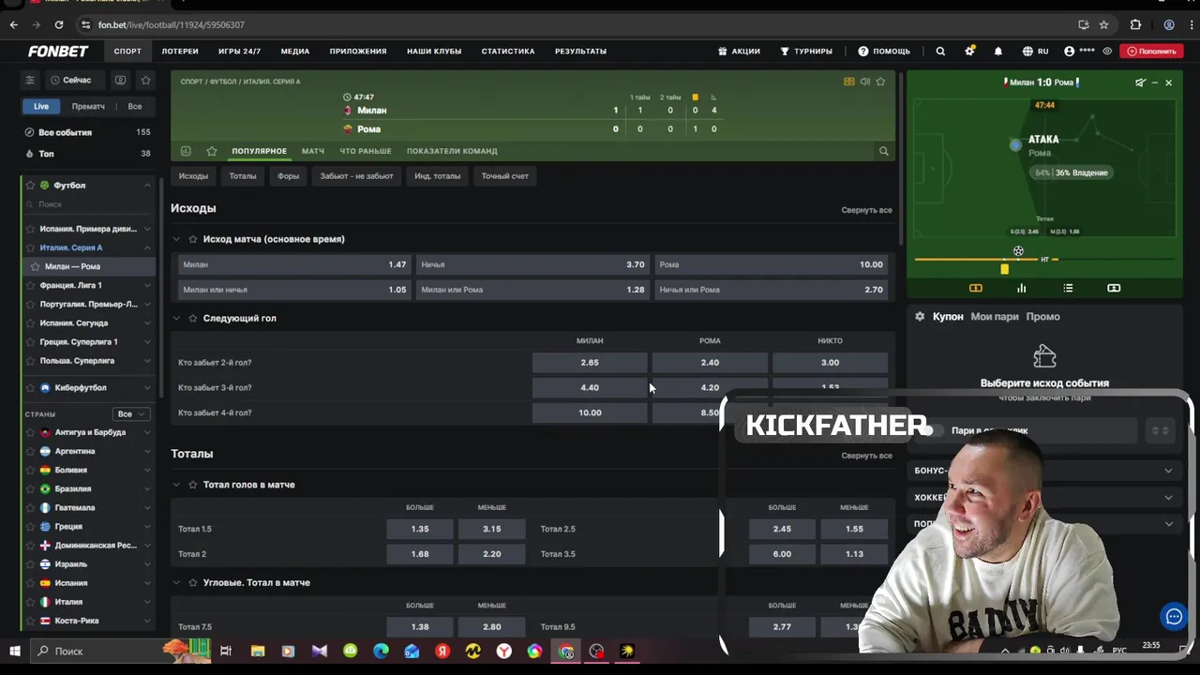The height and width of the screenshot is (675, 1200).
Task: Open the RU language selector
Action: pyautogui.click(x=1036, y=52)
